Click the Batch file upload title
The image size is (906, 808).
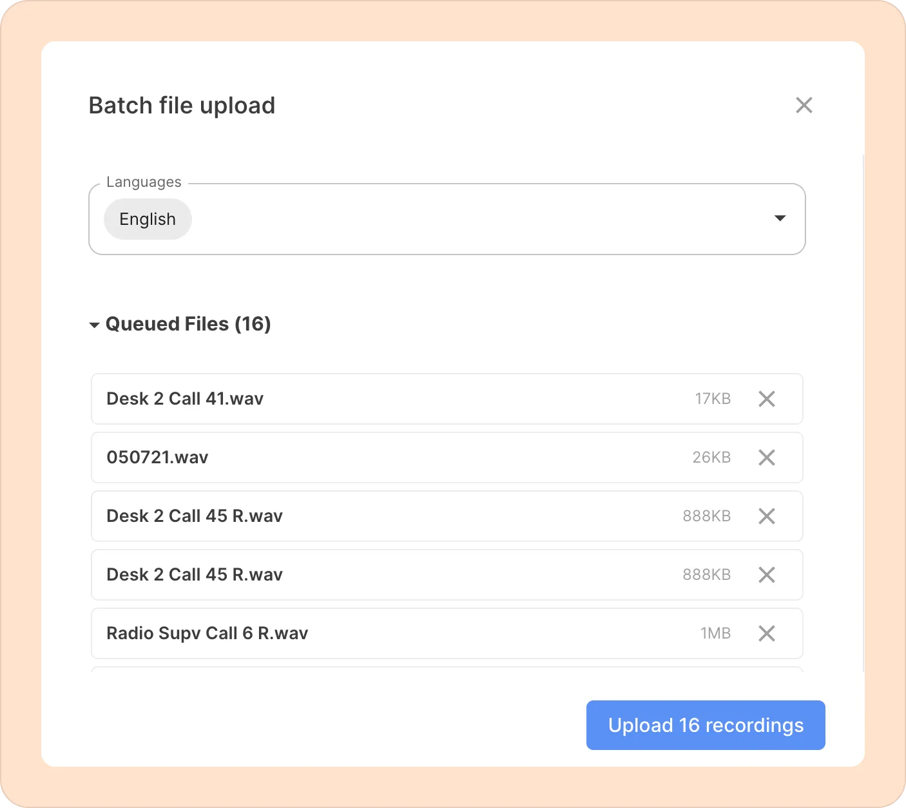pos(182,106)
